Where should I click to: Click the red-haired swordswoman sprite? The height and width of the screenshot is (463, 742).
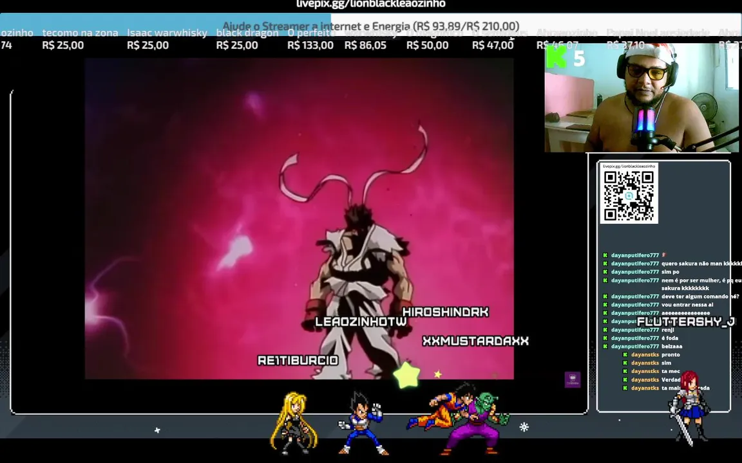tap(689, 408)
